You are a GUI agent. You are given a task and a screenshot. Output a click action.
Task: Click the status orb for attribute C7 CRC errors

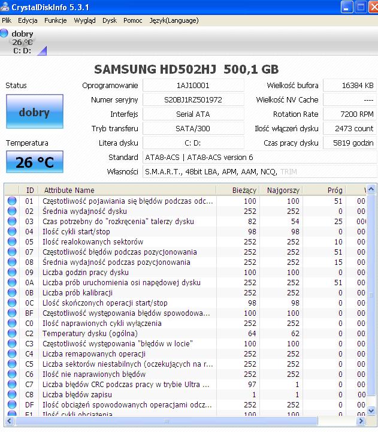[12, 384]
